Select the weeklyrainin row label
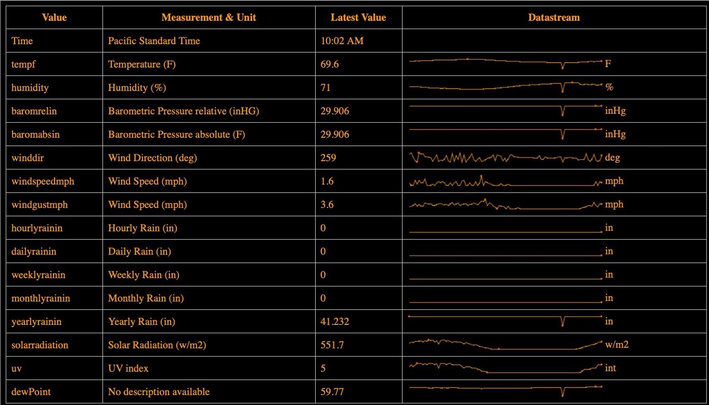 tap(38, 275)
